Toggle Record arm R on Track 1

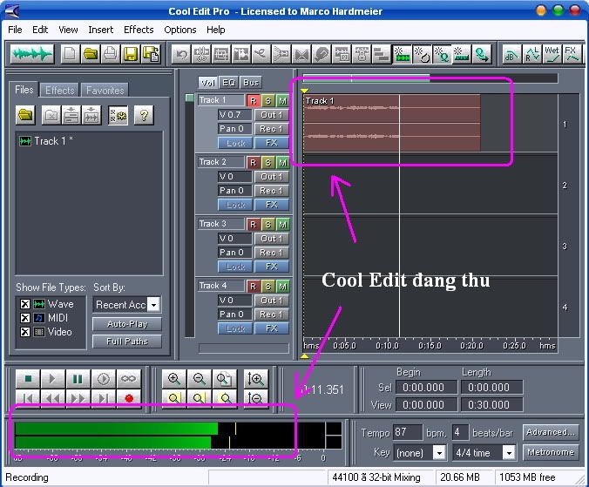click(254, 101)
